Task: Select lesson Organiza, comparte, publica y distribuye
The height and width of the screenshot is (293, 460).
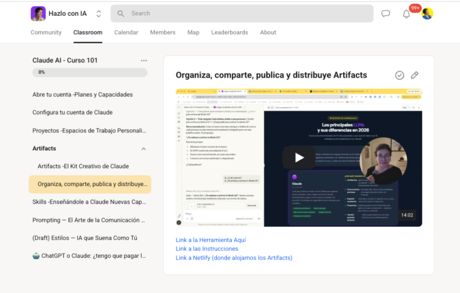Action: [90, 184]
